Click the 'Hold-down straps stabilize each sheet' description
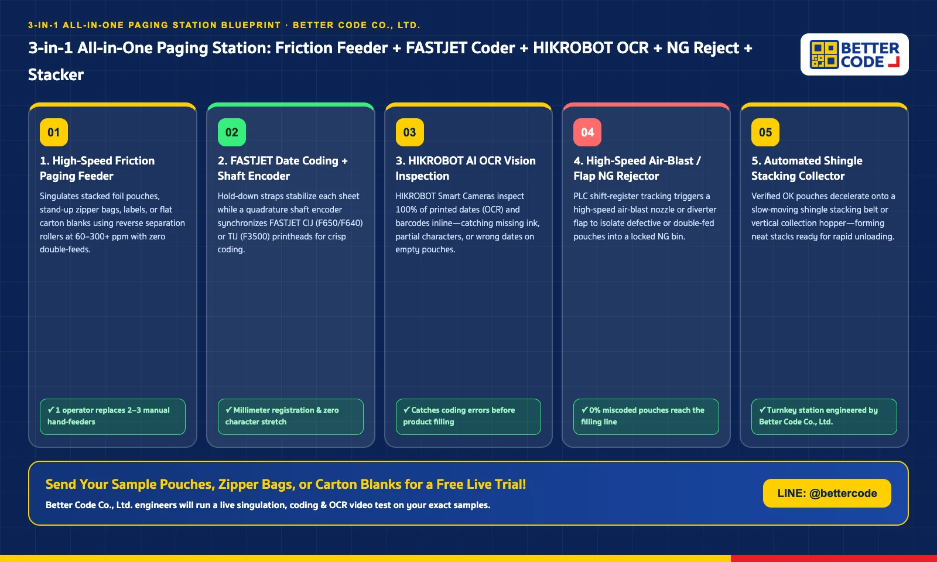Image resolution: width=937 pixels, height=562 pixels. pos(290,223)
